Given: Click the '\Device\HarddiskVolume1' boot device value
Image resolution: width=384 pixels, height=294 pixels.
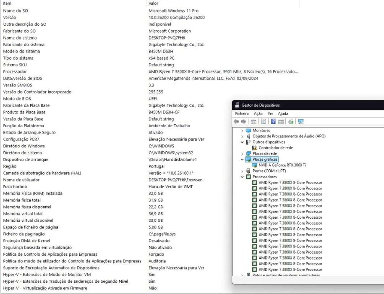Looking at the screenshot, I should pos(172,160).
